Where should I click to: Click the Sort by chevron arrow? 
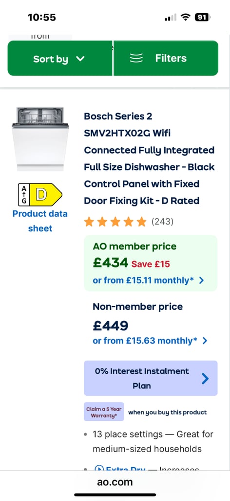click(x=80, y=59)
